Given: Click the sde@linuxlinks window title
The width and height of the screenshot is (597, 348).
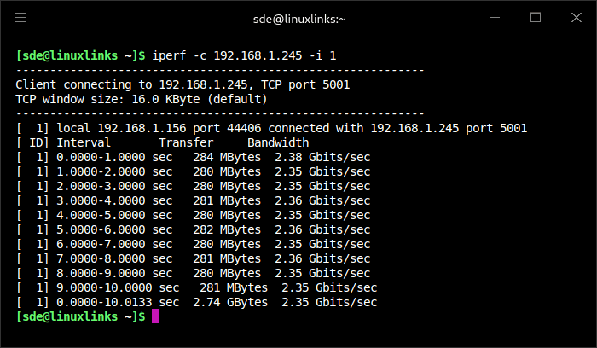Looking at the screenshot, I should (298, 17).
